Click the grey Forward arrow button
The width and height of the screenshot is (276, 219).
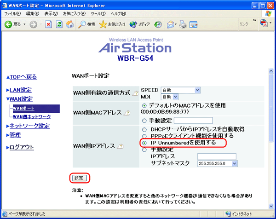(33, 24)
